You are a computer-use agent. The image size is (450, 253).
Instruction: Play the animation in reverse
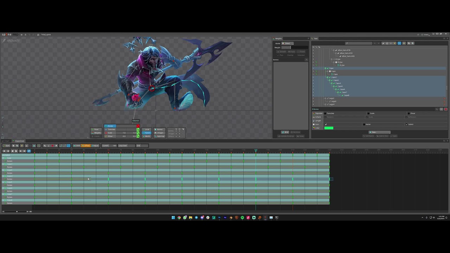tap(12, 151)
